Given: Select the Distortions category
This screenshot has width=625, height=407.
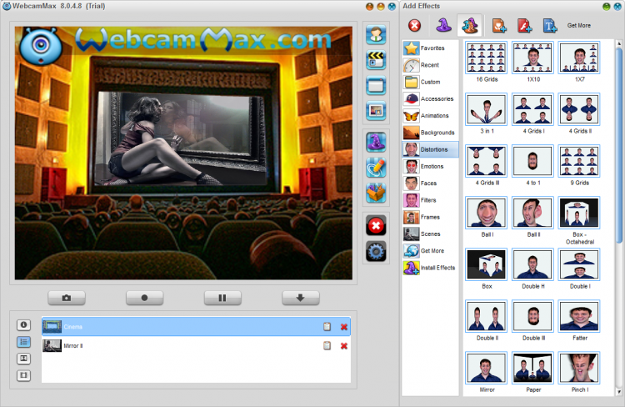Looking at the screenshot, I should 430,149.
